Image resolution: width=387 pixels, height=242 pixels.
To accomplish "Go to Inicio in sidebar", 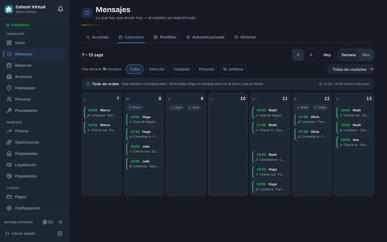I will (x=34, y=43).
